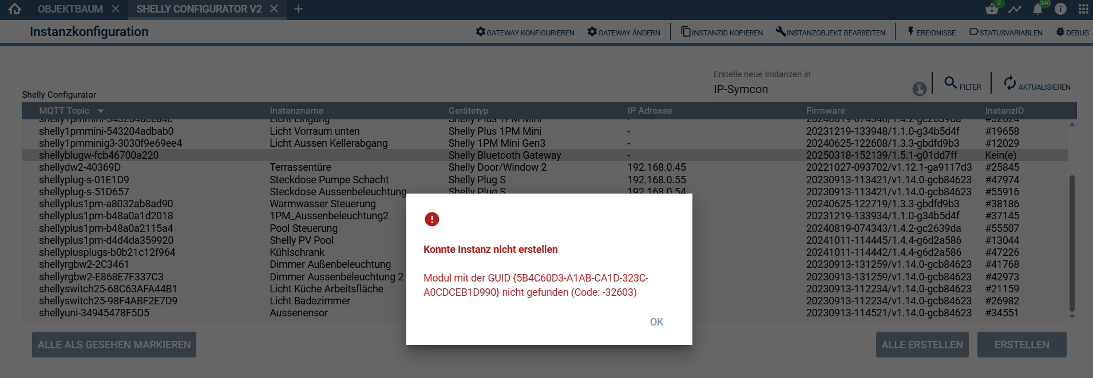Sort by the Firmware column header

[826, 111]
